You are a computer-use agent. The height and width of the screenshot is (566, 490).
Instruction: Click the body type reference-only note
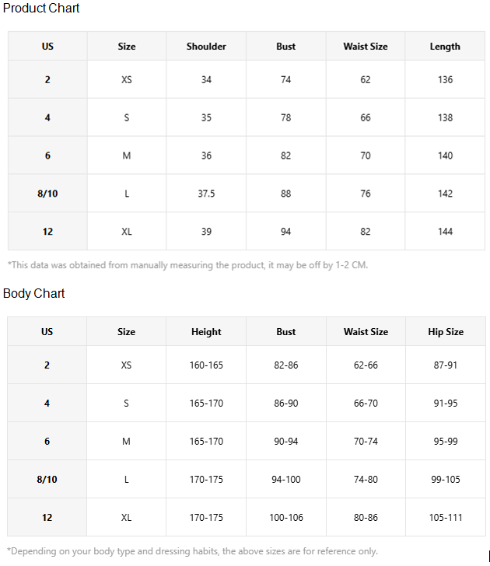coord(192,551)
